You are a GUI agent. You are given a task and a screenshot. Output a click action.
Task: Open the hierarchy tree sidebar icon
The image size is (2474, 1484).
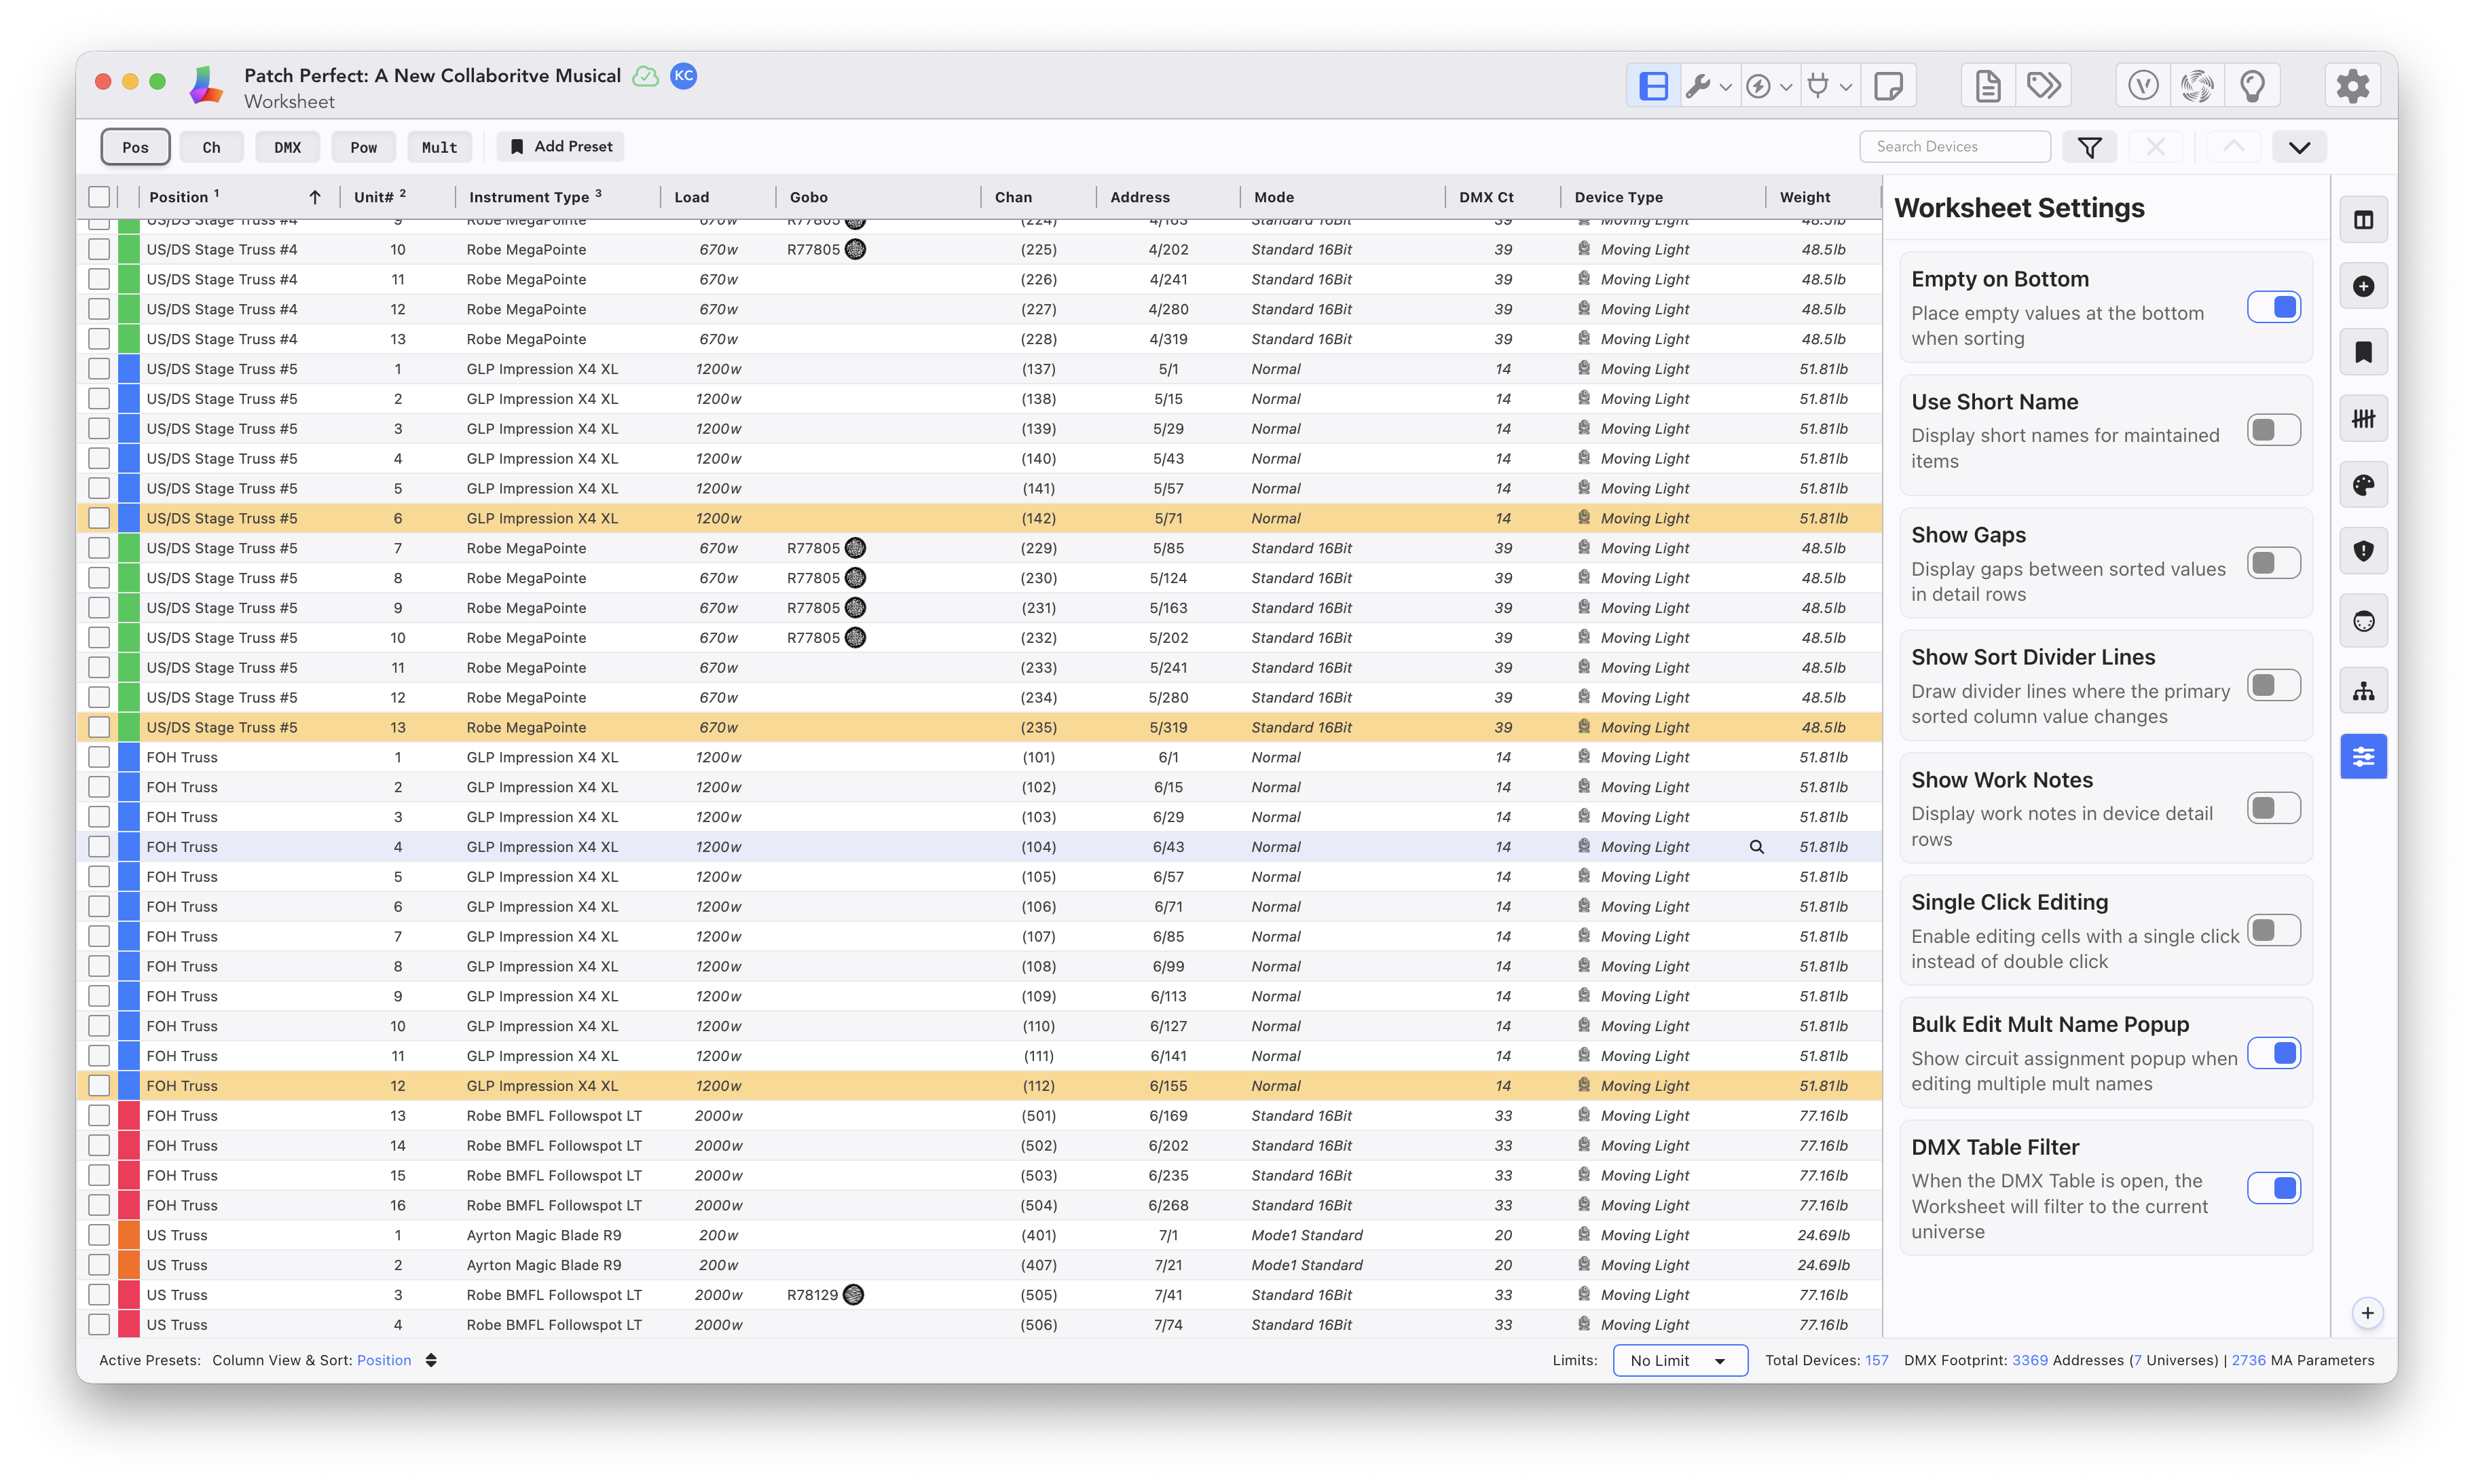[x=2363, y=691]
